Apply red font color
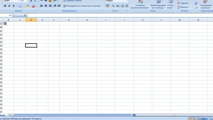 pos(33,6)
